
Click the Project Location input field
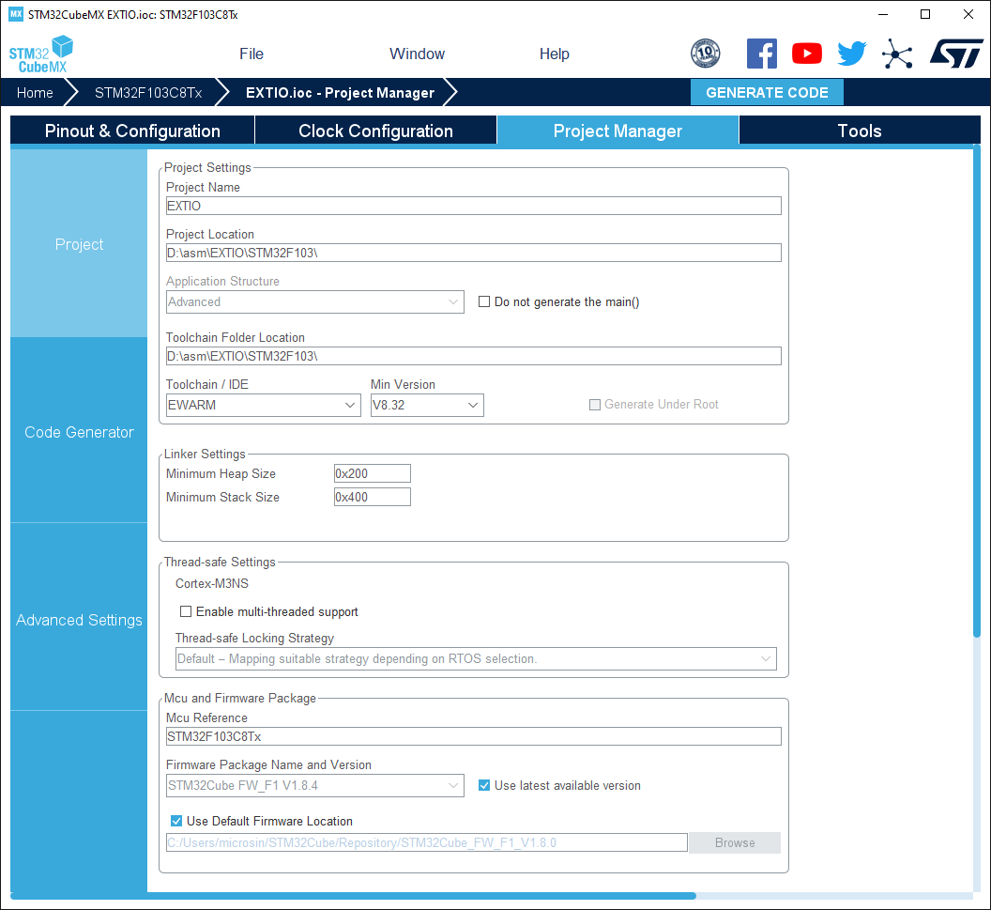pyautogui.click(x=473, y=253)
